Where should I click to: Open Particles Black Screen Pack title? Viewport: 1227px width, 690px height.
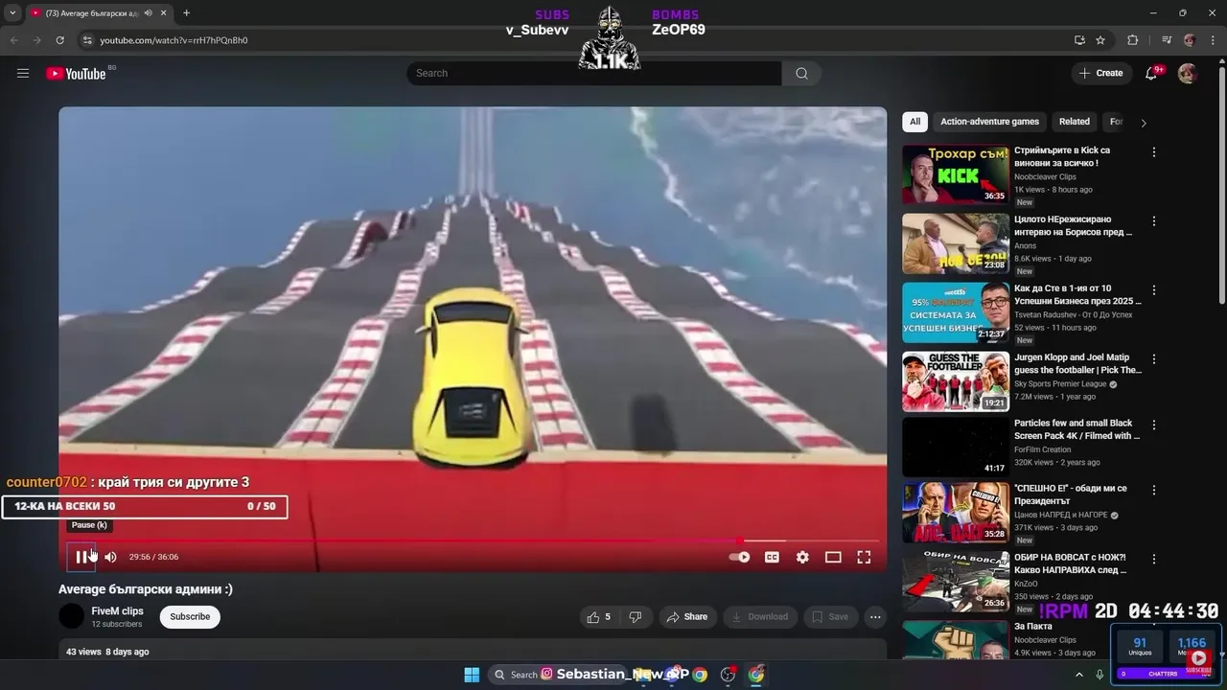[x=1077, y=429]
